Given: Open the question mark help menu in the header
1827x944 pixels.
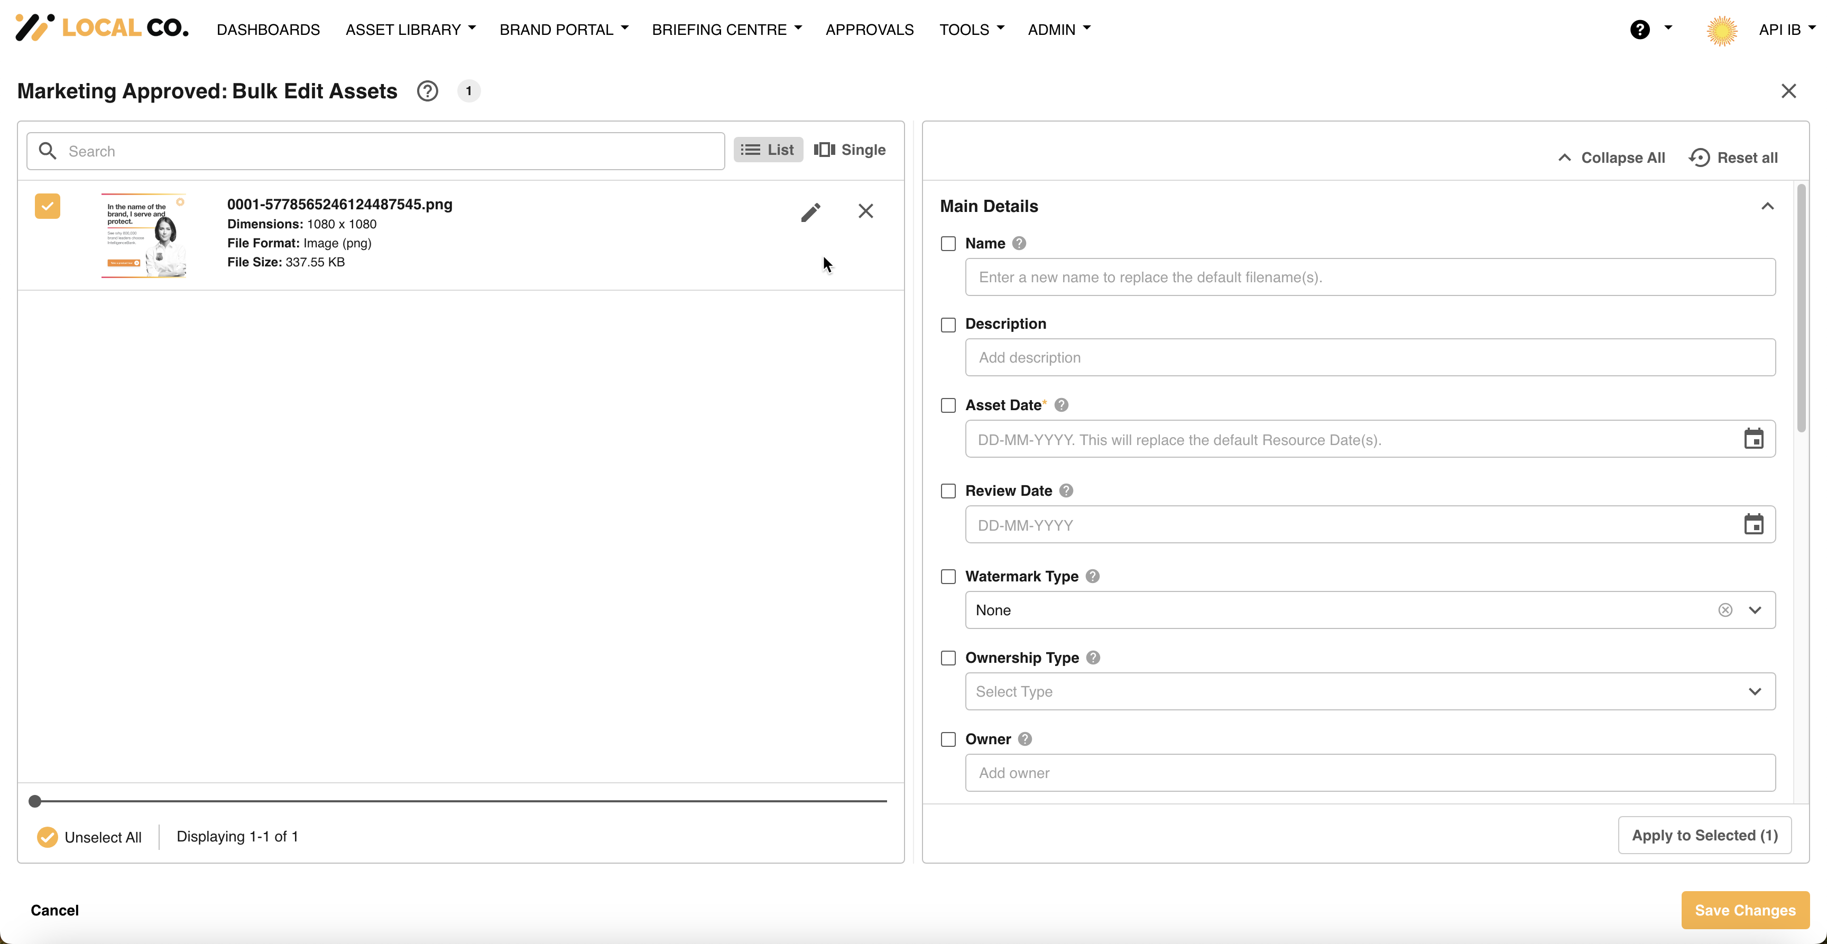Looking at the screenshot, I should (1640, 29).
